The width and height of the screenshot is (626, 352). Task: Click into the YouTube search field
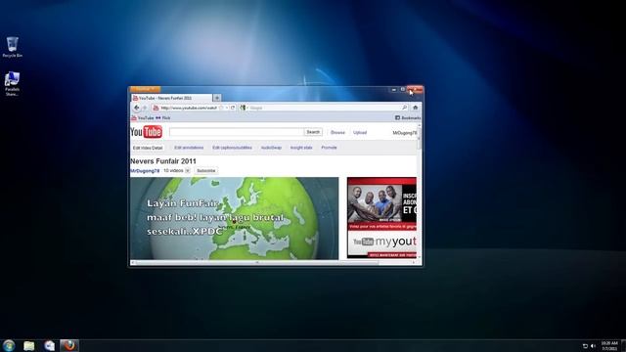(x=237, y=132)
